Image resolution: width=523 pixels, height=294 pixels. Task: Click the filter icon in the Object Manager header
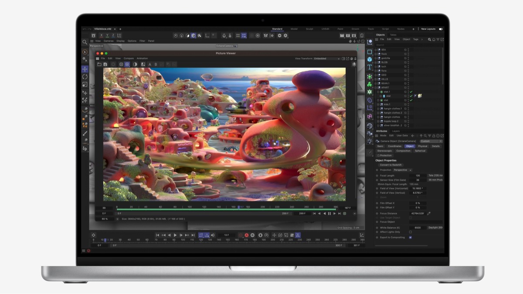click(x=438, y=40)
